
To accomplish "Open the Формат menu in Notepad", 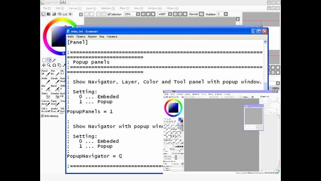I will (92, 37).
